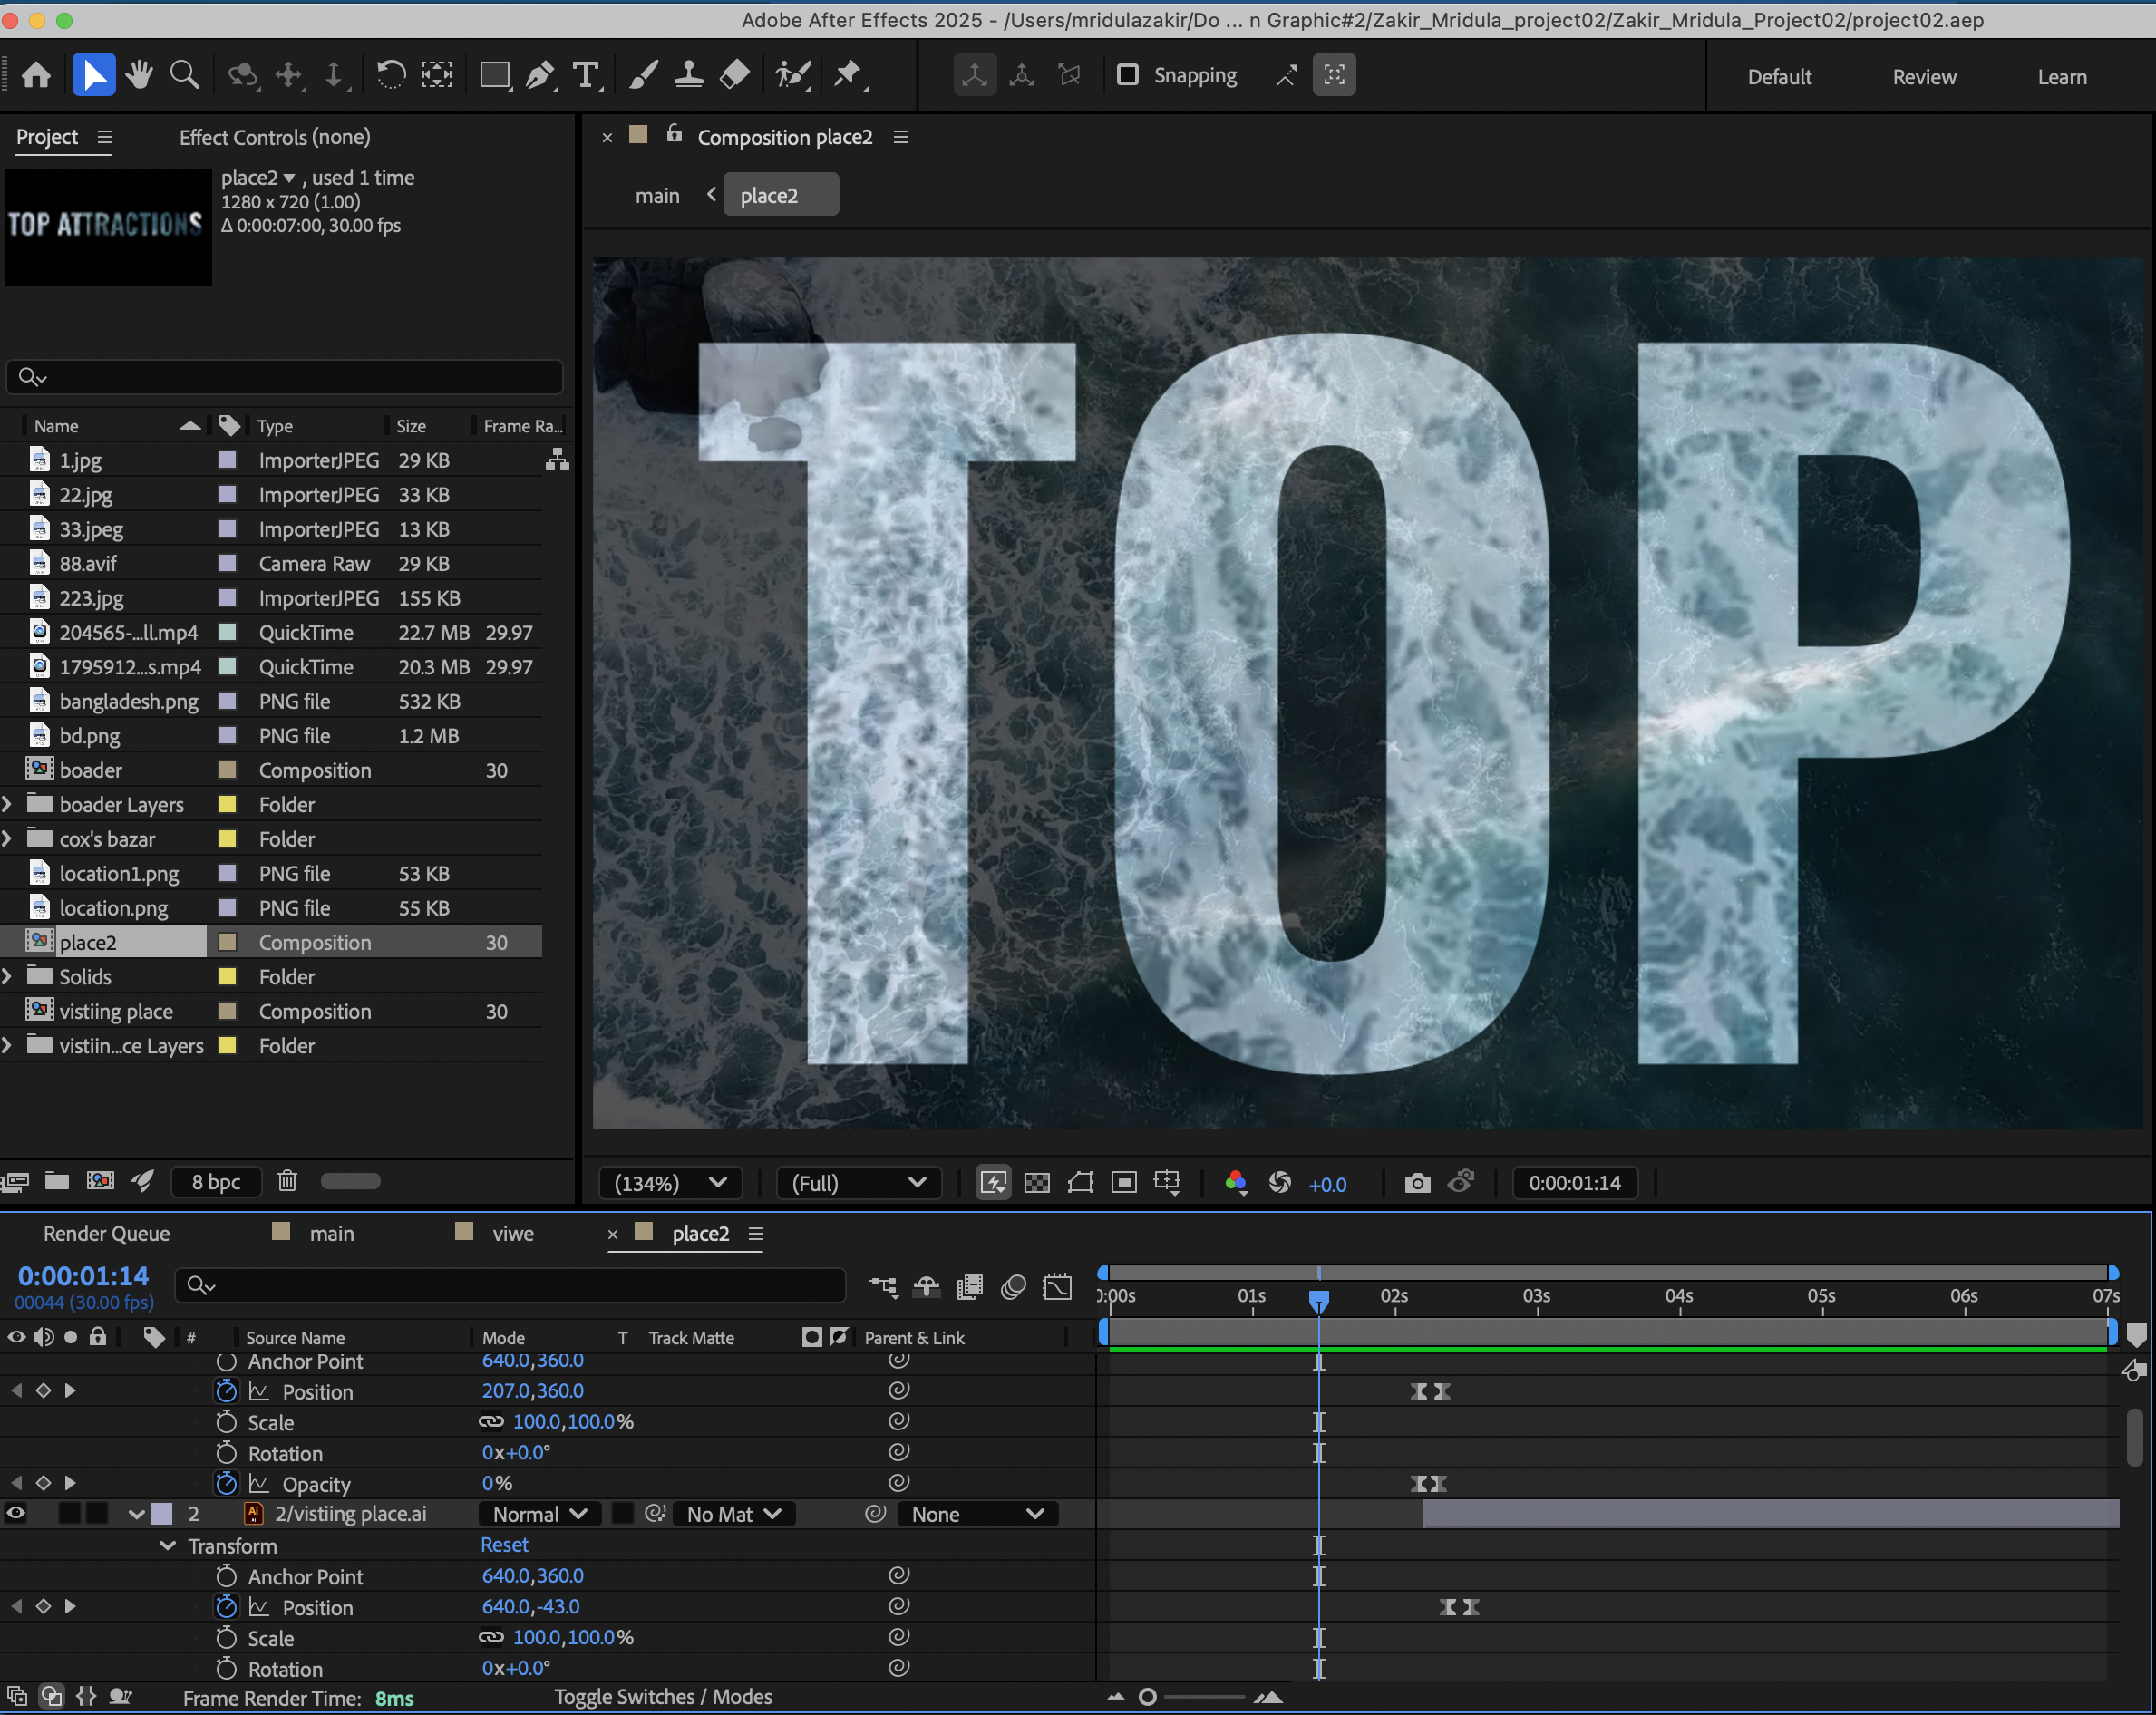Viewport: 2156px width, 1715px height.
Task: Select the Horizontal Type tool
Action: click(x=586, y=75)
